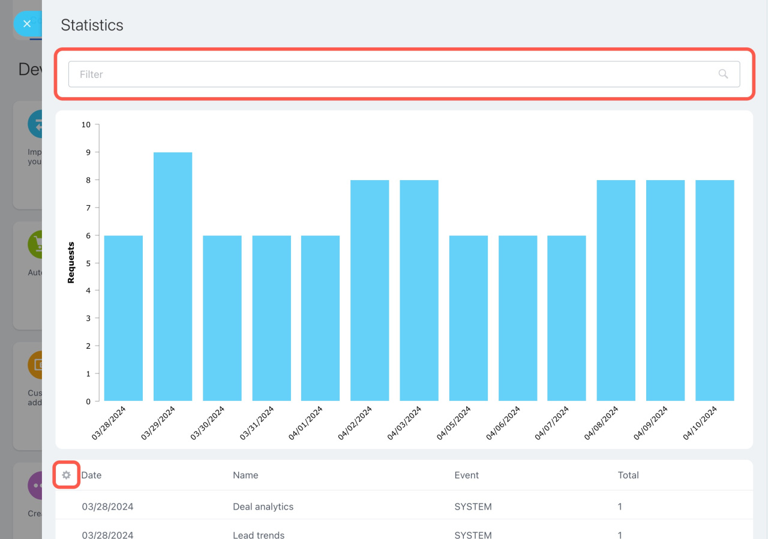Click the 04/02/2024 chart bar
This screenshot has width=768, height=539.
(x=370, y=290)
